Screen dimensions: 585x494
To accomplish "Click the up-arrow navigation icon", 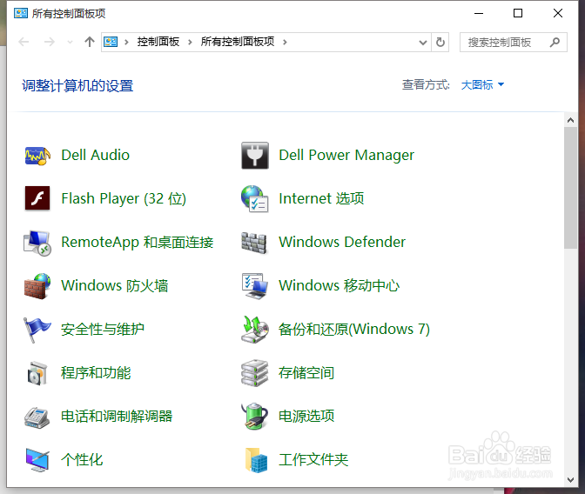I will 89,42.
